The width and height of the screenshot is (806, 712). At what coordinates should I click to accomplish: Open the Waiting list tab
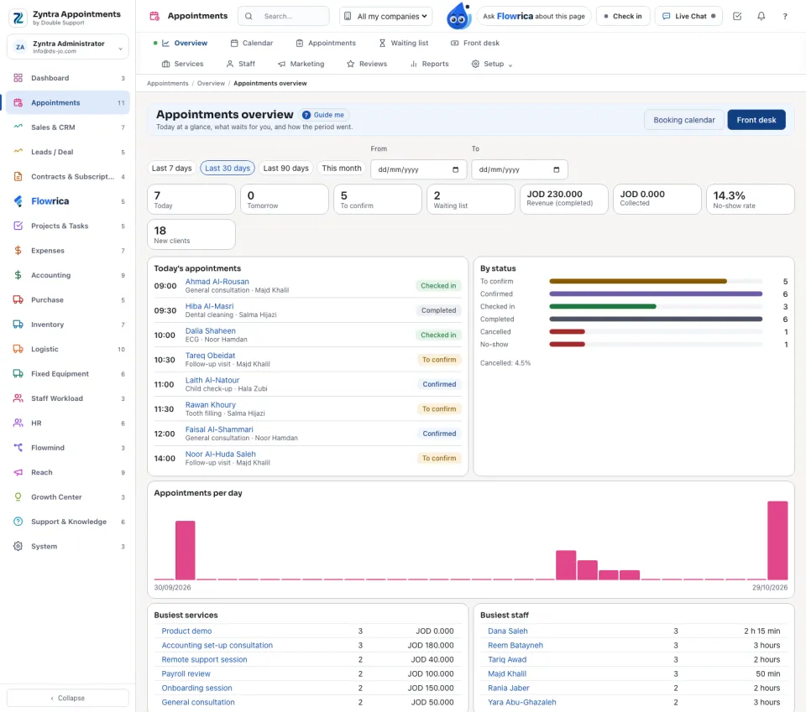coord(404,43)
